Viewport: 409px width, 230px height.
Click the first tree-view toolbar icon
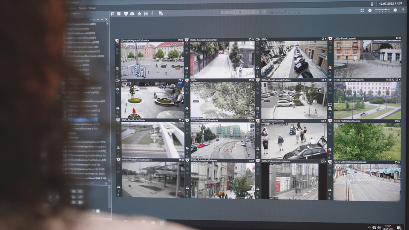coord(113,14)
